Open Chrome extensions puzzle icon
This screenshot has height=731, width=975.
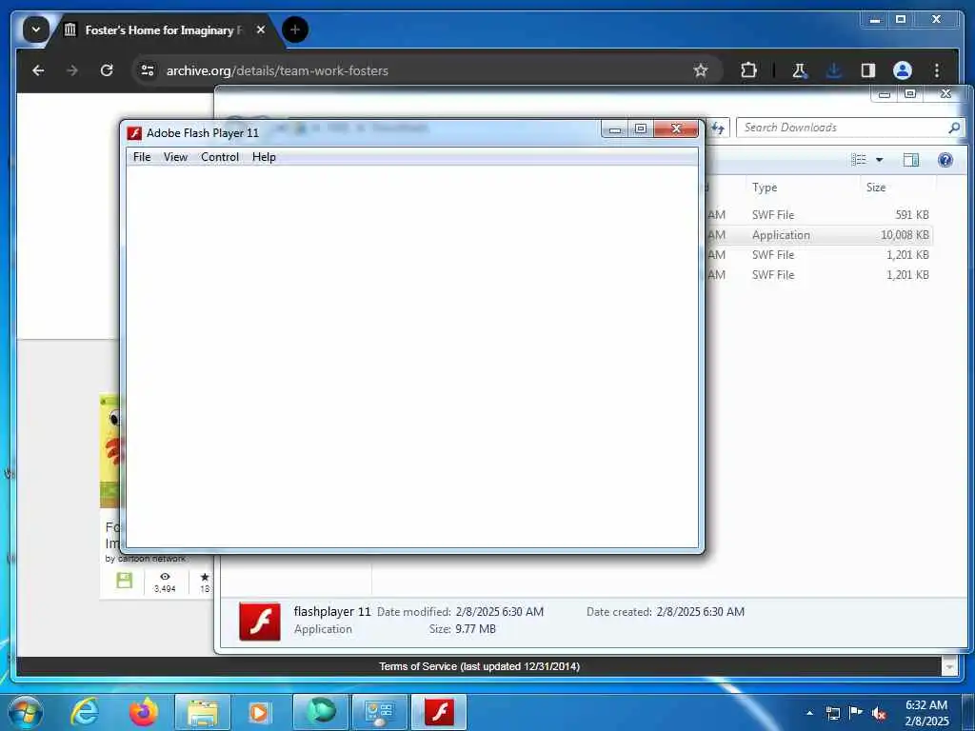(x=748, y=70)
